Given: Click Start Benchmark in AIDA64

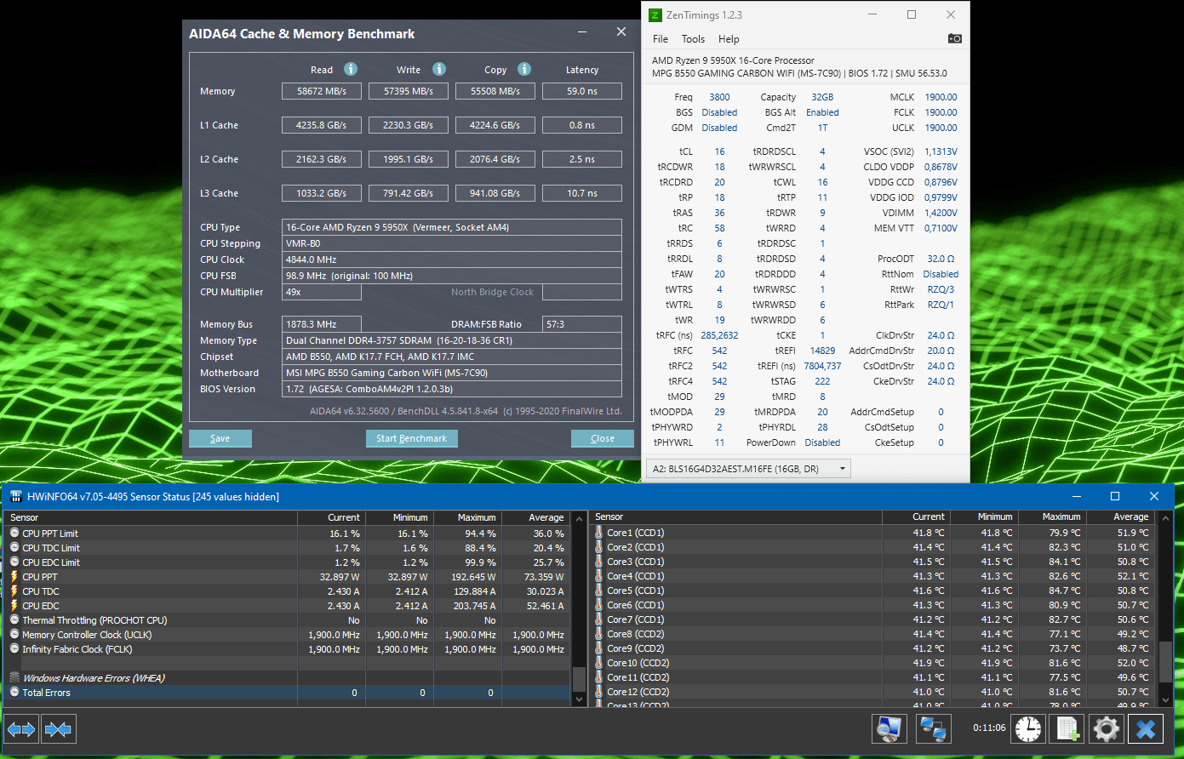Looking at the screenshot, I should [x=412, y=438].
